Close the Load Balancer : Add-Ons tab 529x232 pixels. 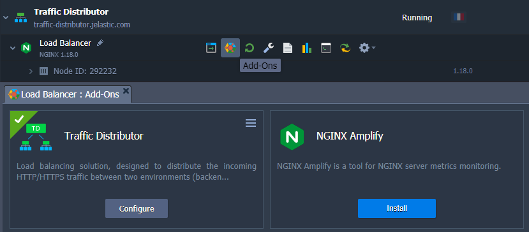point(126,91)
